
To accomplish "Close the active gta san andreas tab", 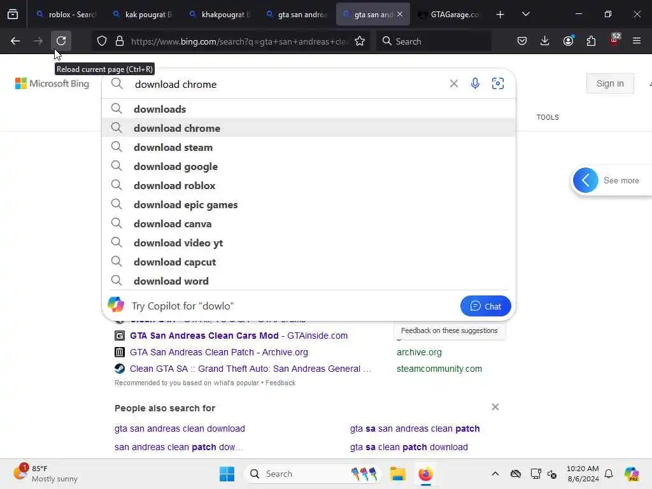I will (400, 15).
